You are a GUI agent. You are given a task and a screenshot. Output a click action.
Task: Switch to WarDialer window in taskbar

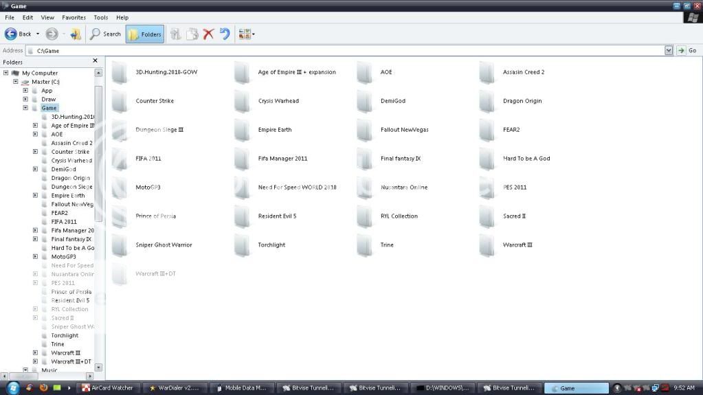tap(175, 388)
